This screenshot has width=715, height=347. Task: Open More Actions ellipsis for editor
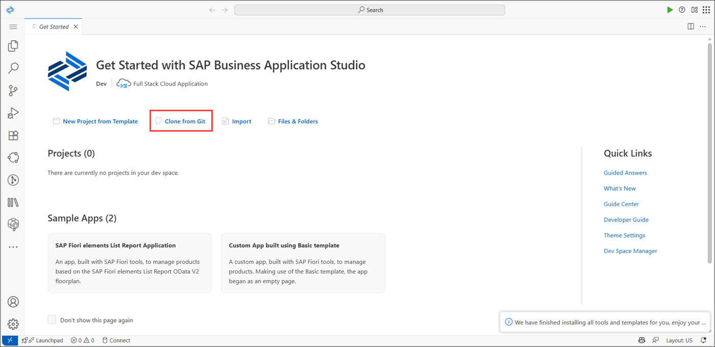click(x=703, y=27)
